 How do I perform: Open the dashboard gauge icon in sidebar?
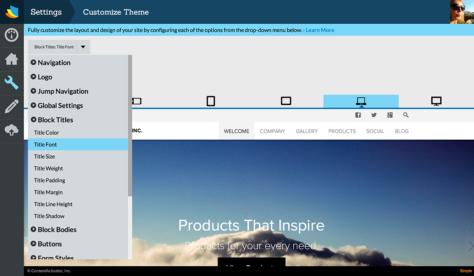point(11,35)
